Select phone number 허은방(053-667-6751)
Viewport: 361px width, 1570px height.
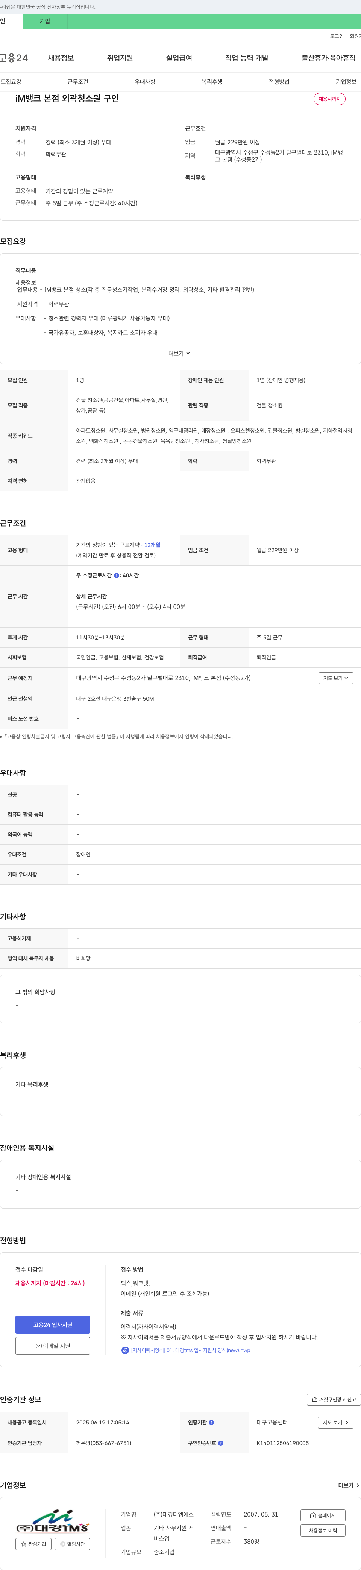click(104, 1443)
